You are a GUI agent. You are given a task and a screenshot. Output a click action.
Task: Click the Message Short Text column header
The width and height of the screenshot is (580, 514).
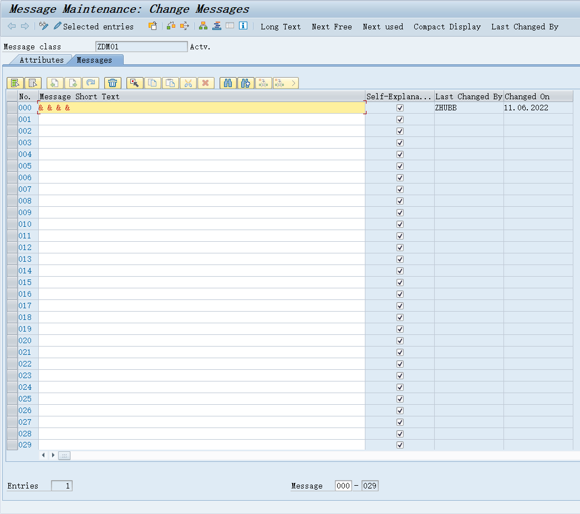pos(202,96)
